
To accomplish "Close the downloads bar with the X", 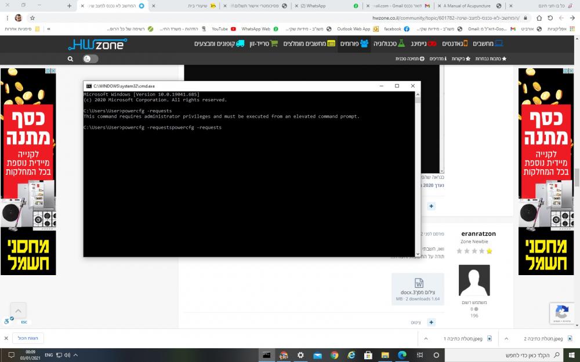I will tap(6, 338).
